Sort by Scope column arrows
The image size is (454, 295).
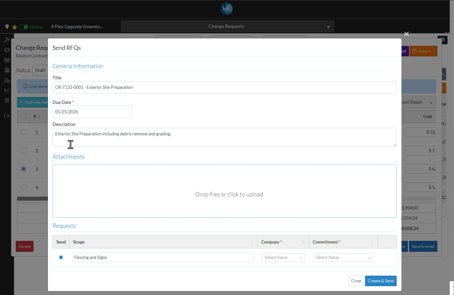tap(252, 242)
